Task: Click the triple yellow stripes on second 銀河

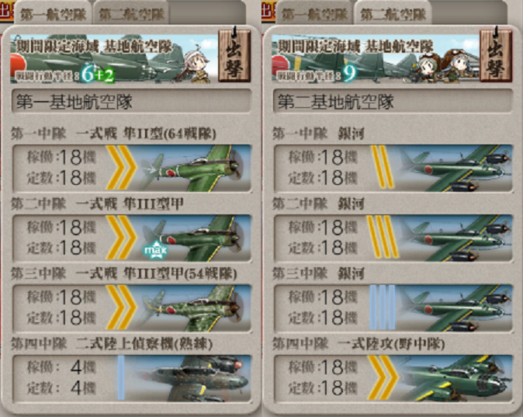Action: [383, 237]
